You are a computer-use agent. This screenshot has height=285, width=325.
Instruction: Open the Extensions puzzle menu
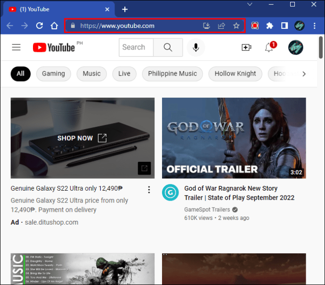(x=269, y=25)
